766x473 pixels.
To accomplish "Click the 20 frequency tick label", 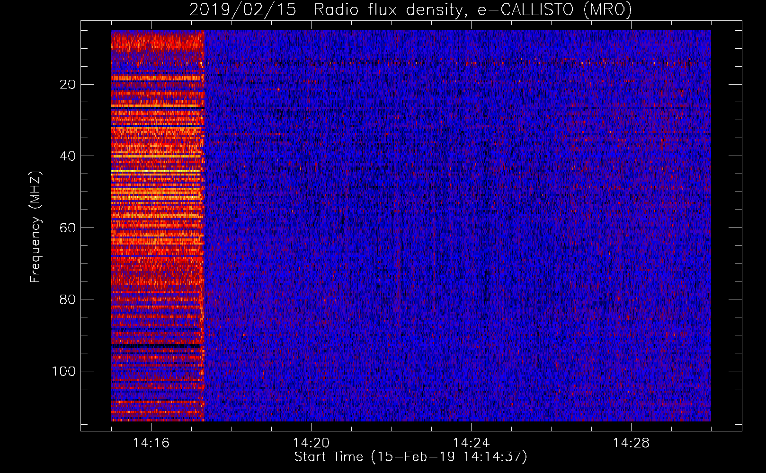I will click(68, 85).
